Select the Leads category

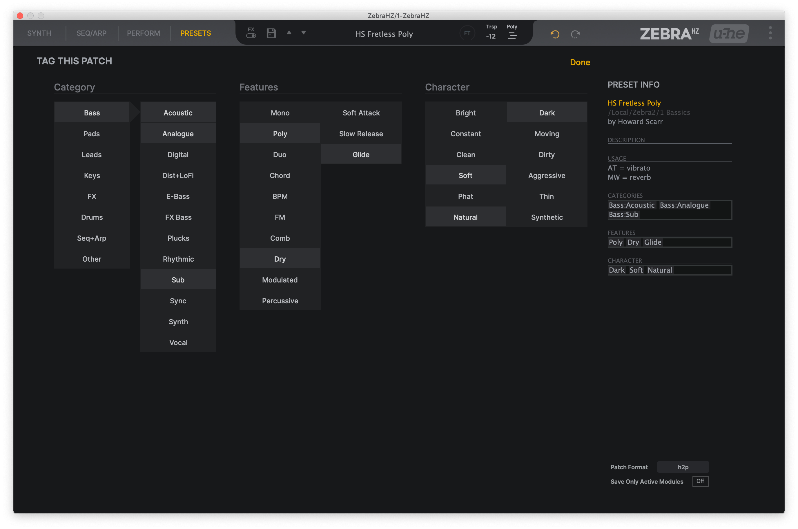(92, 155)
